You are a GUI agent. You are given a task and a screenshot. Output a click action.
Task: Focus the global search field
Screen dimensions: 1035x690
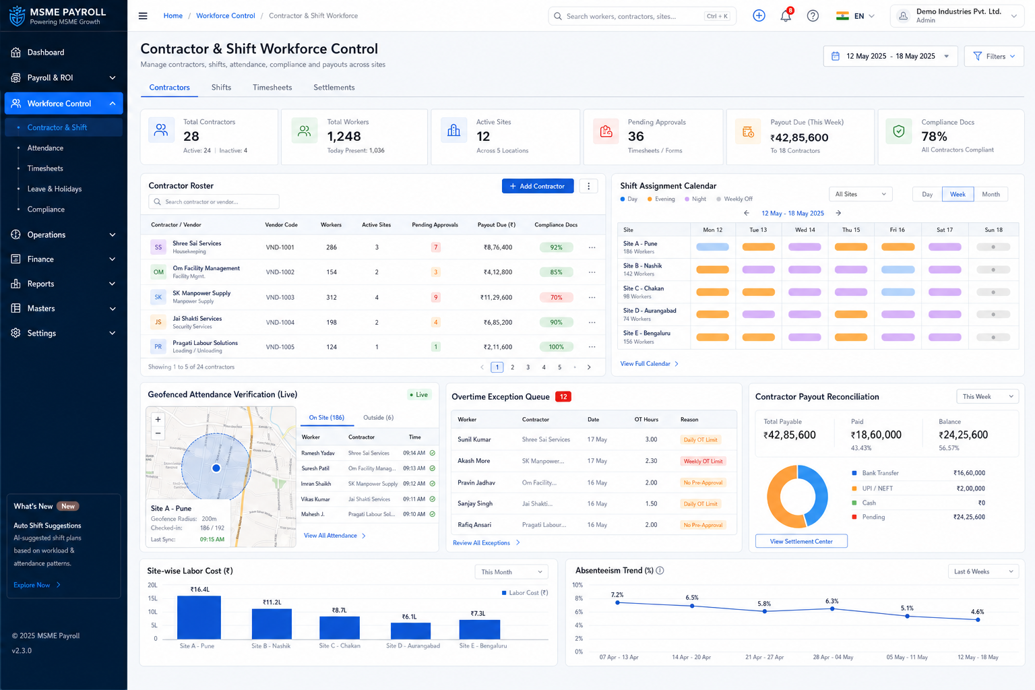tap(642, 16)
